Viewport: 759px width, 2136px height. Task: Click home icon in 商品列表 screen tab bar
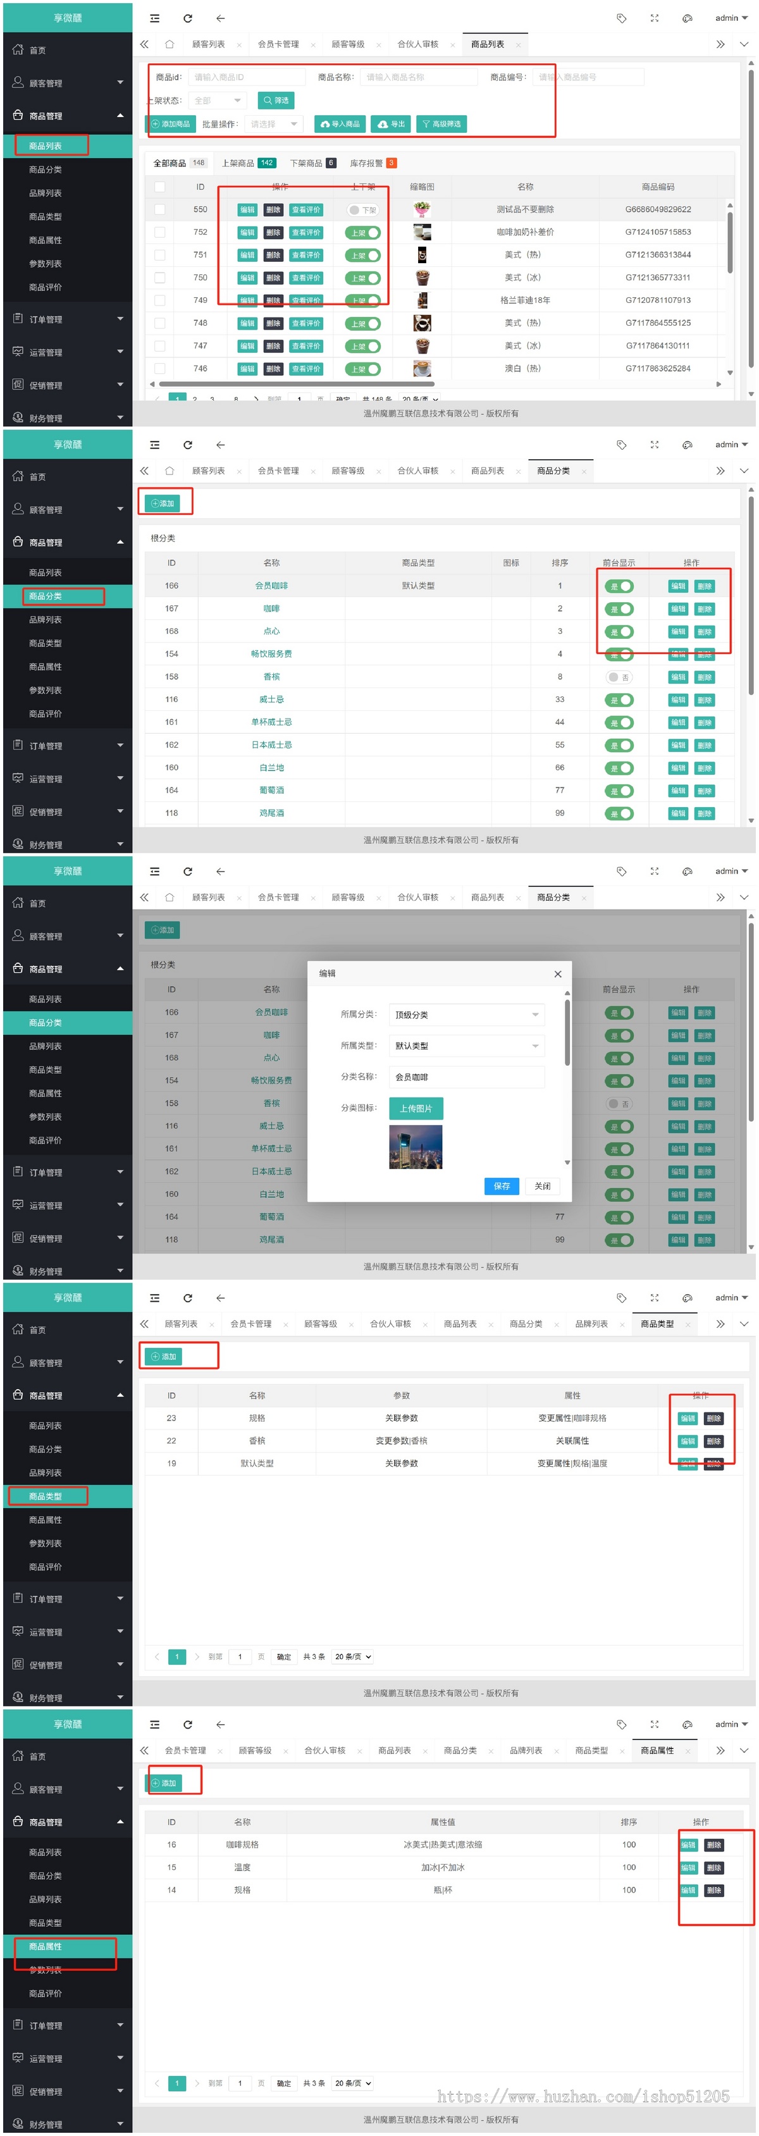tap(170, 44)
